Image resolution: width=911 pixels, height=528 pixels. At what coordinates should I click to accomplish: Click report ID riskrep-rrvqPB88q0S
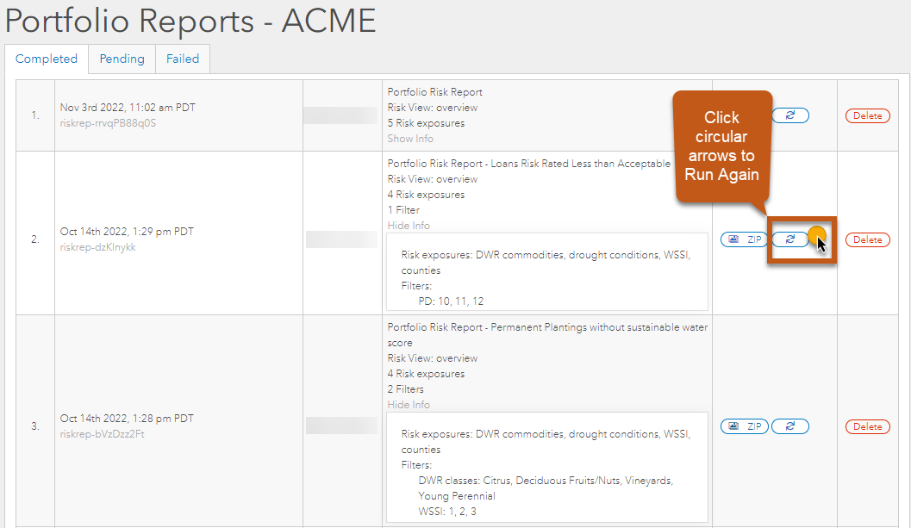[108, 123]
